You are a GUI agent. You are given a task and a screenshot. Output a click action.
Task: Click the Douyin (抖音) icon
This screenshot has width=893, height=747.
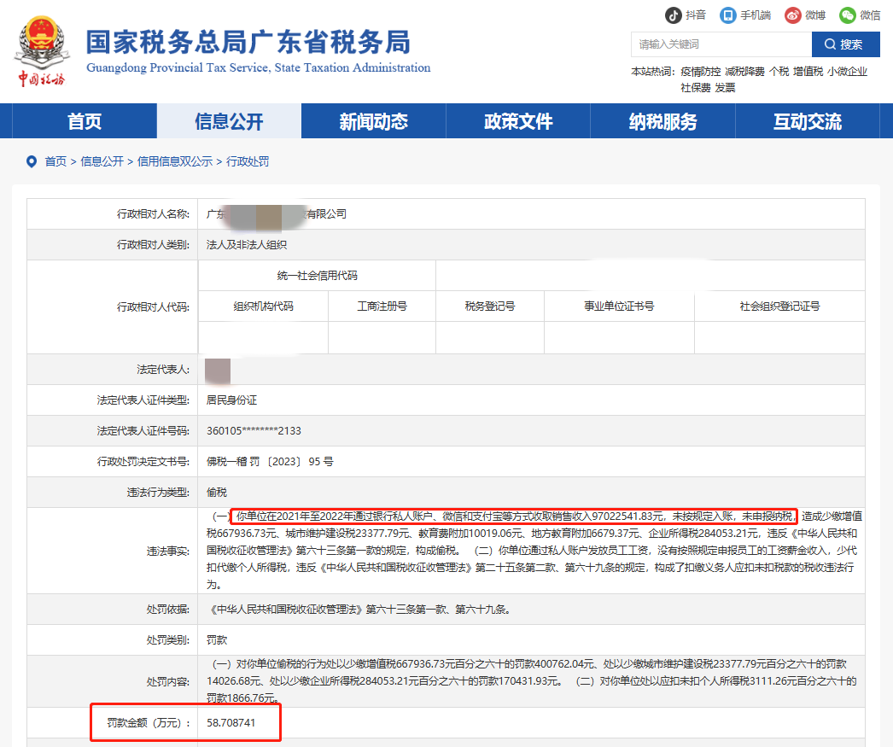(x=674, y=15)
